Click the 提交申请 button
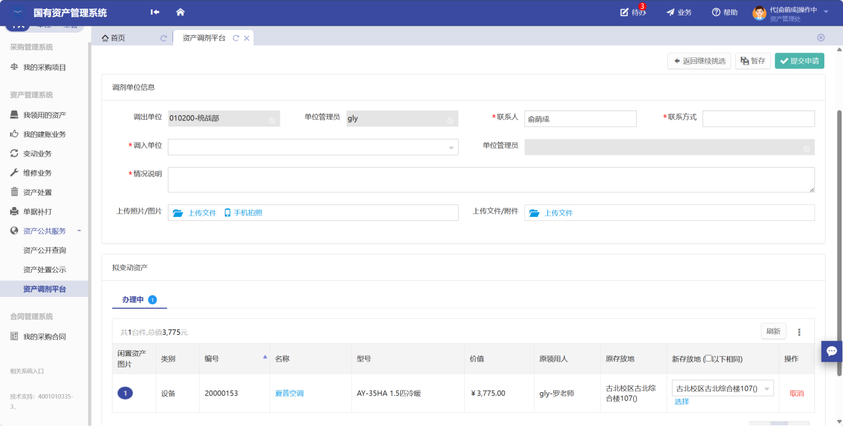The width and height of the screenshot is (843, 426). coord(799,61)
